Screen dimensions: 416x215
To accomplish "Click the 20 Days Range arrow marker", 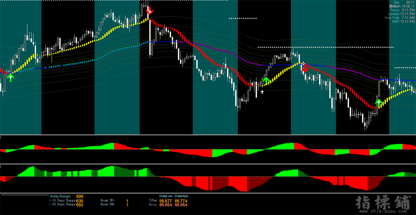I will click(50, 204).
